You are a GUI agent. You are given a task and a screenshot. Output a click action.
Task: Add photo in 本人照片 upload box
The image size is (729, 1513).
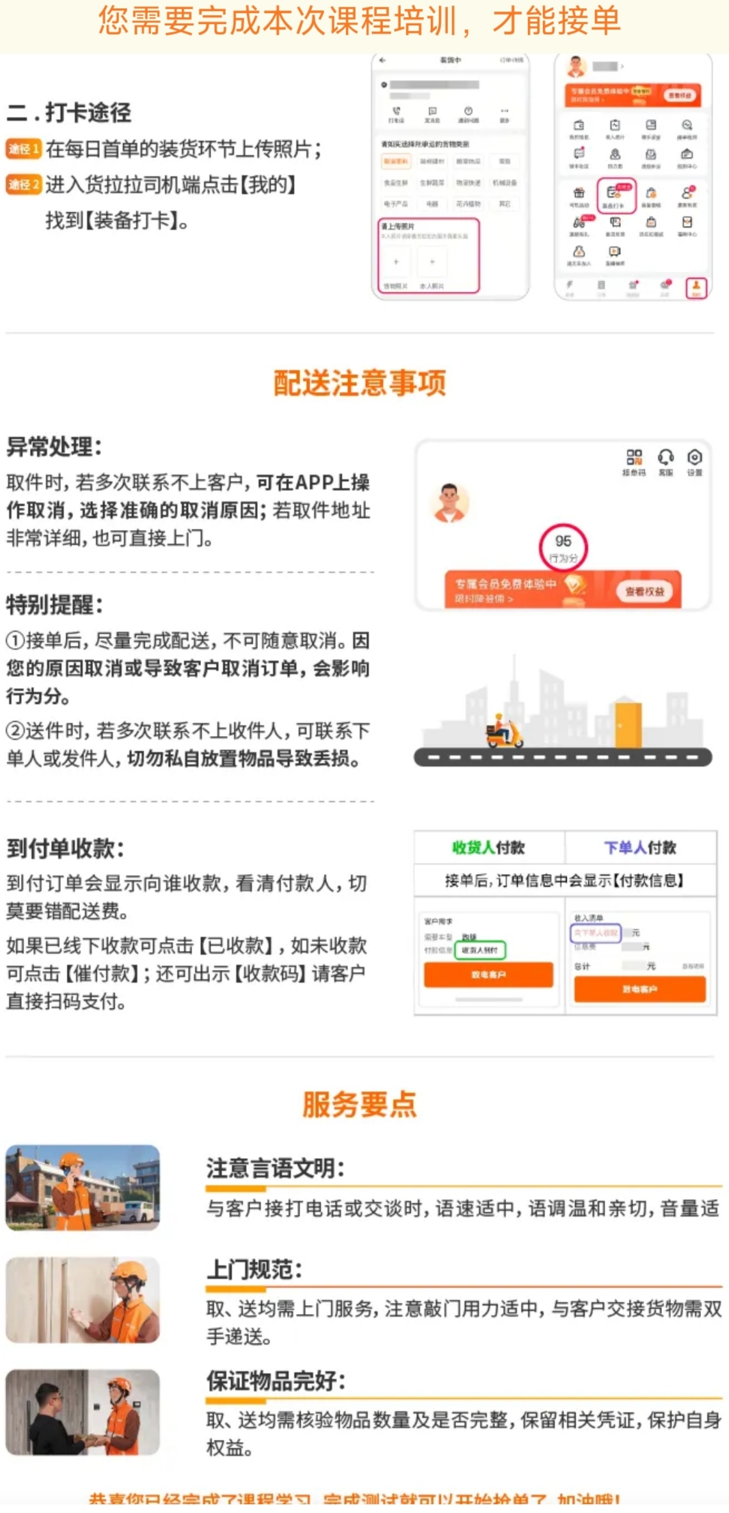click(432, 263)
